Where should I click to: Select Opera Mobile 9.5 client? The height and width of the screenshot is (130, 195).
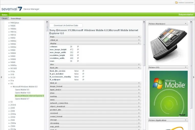tap(22, 90)
